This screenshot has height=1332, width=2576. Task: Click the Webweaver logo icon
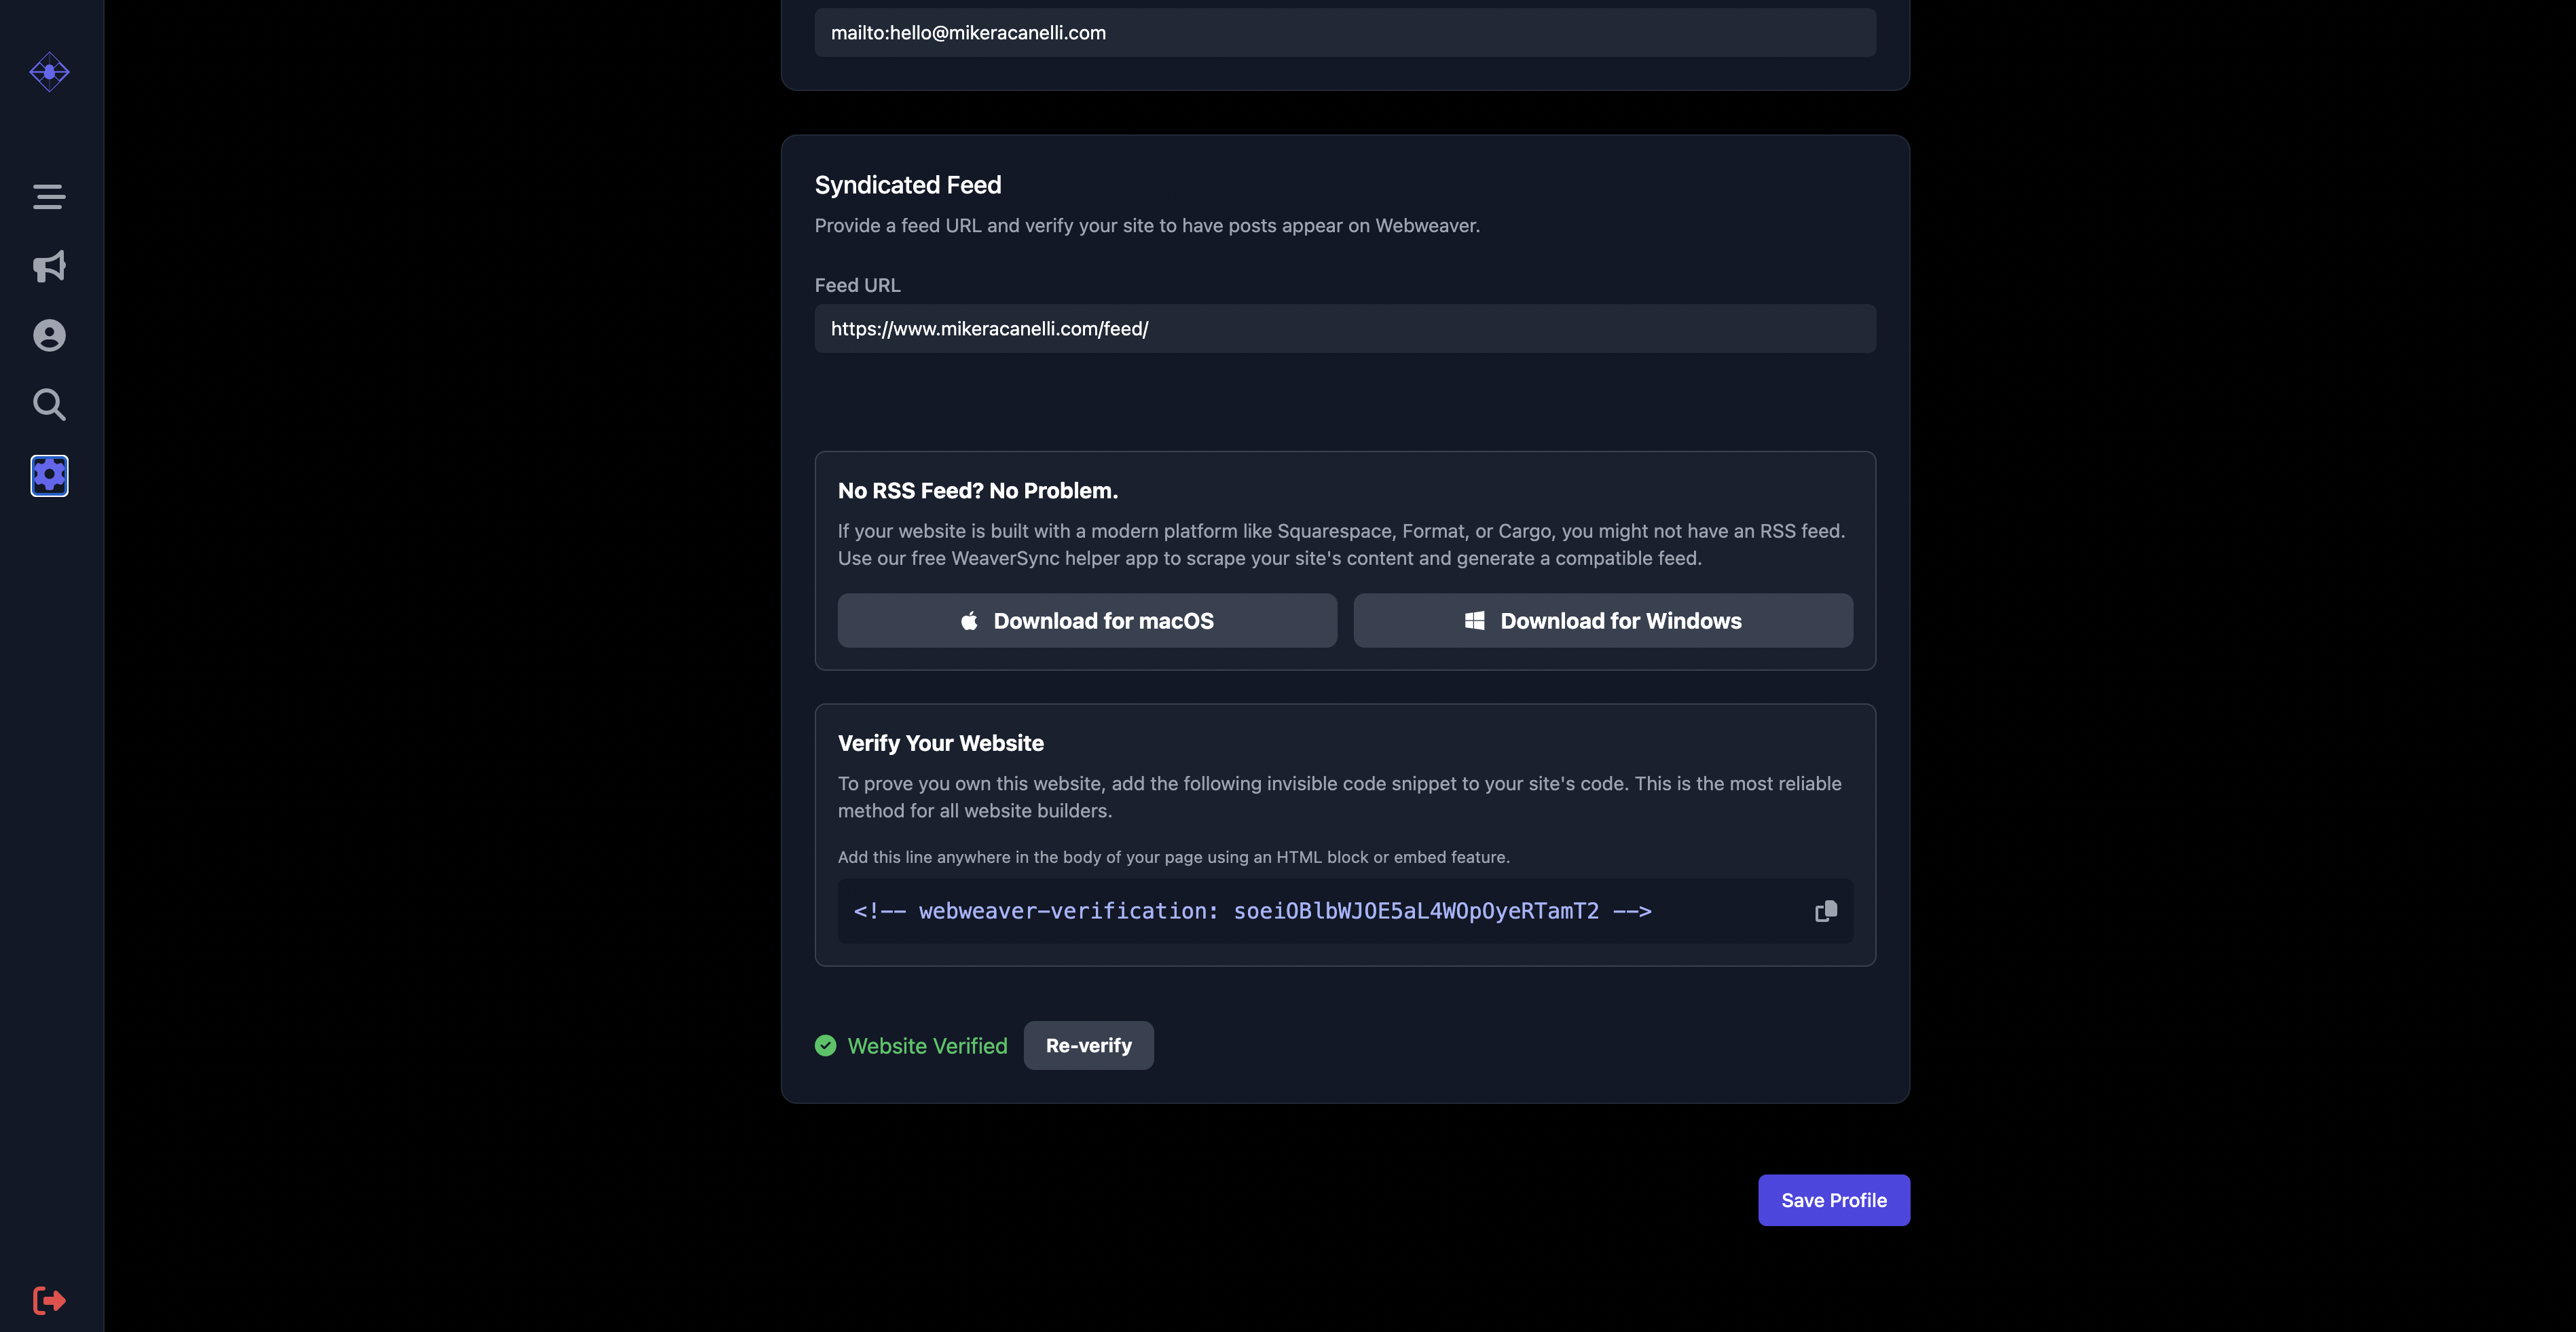click(x=49, y=72)
